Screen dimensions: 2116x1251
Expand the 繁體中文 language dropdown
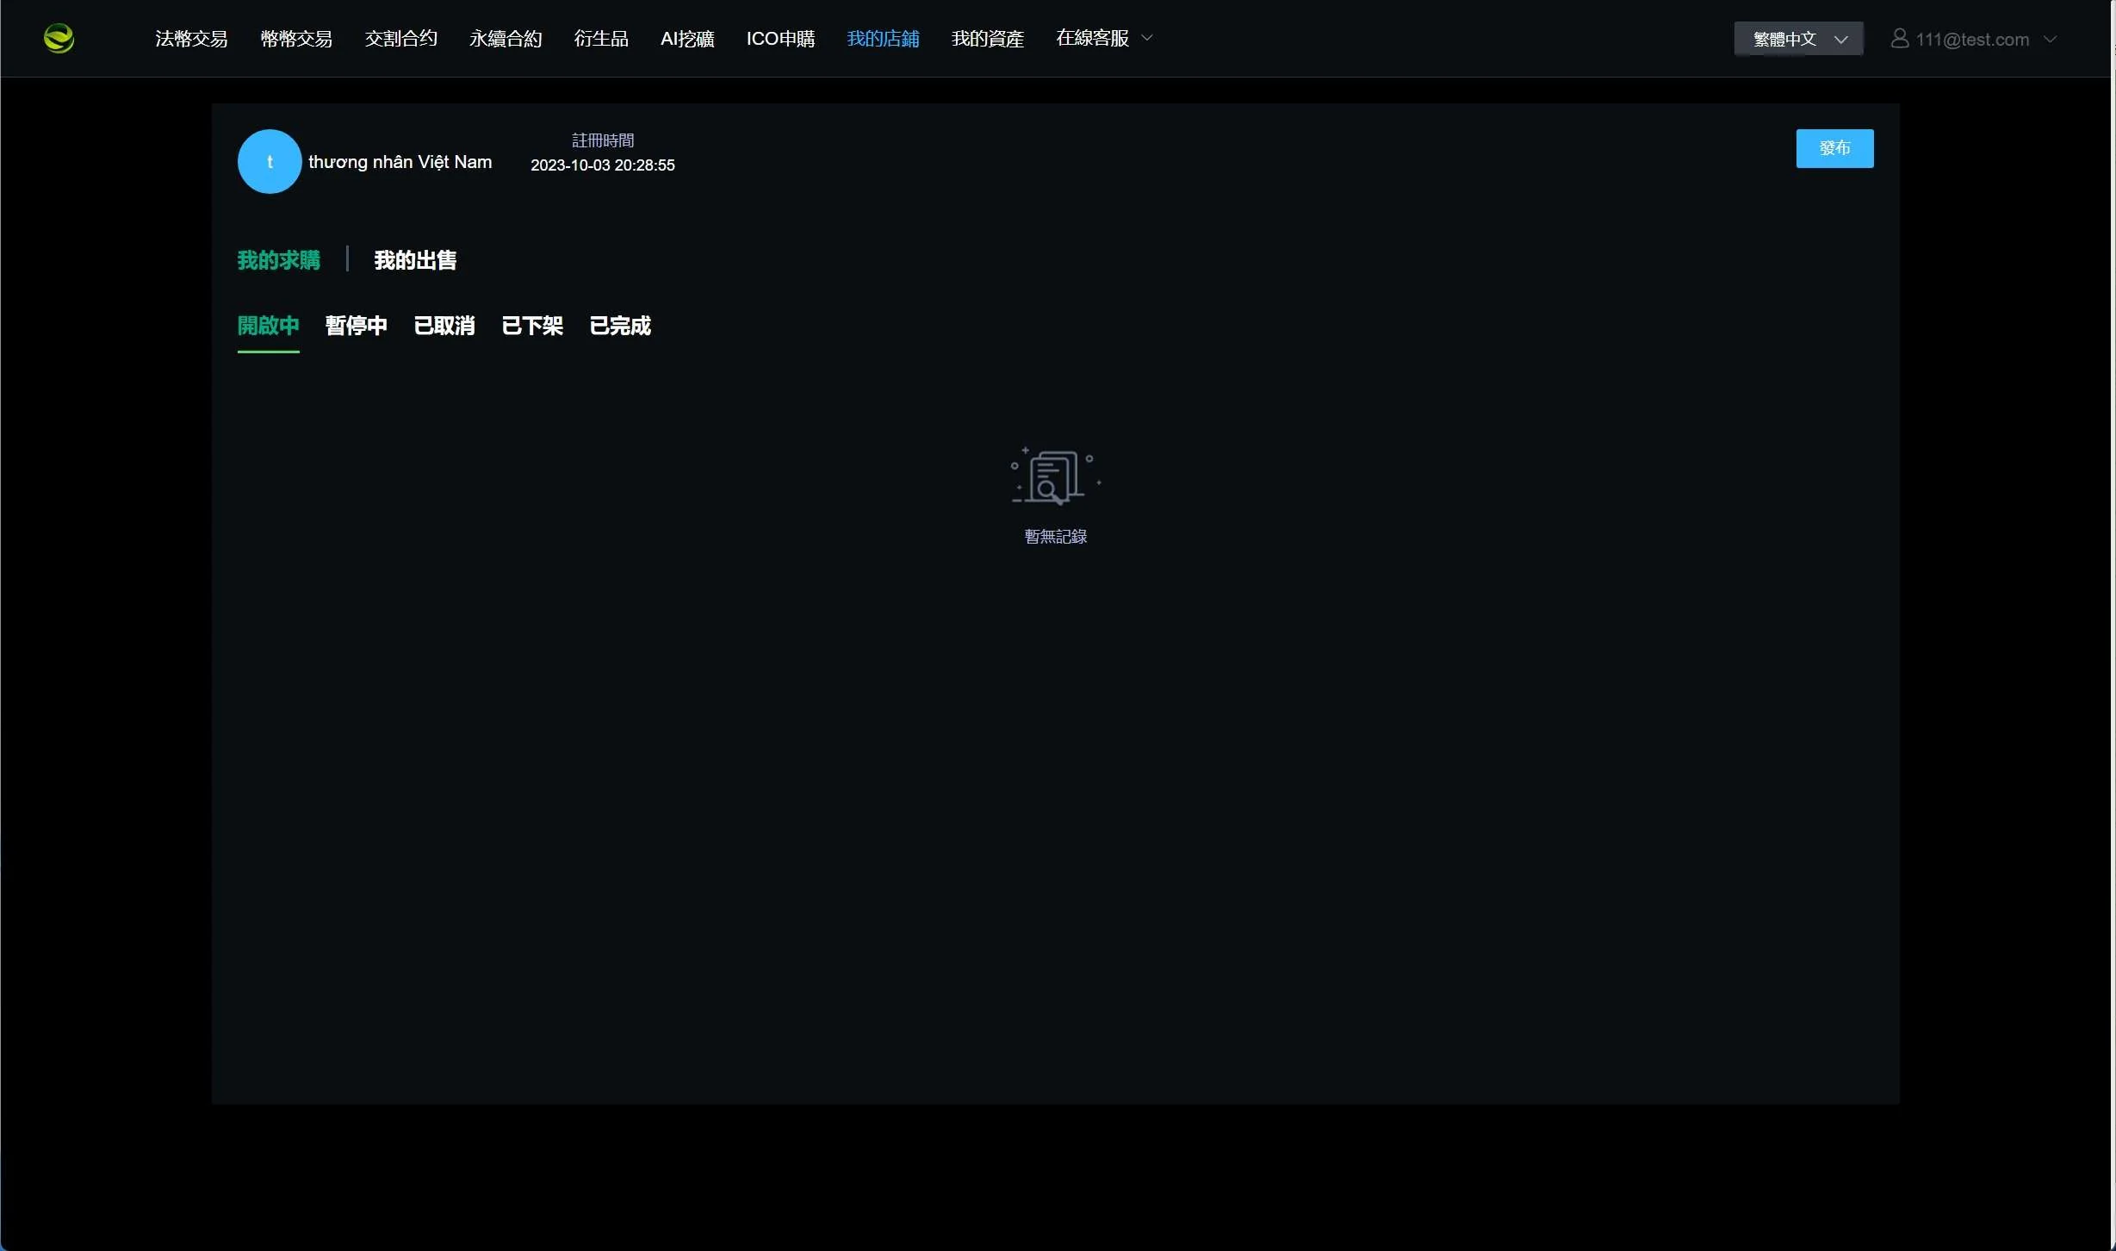coord(1798,39)
